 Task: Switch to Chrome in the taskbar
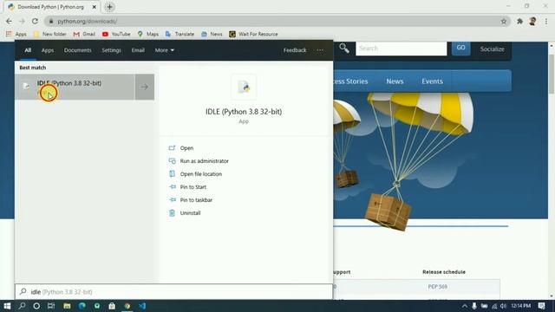click(127, 306)
